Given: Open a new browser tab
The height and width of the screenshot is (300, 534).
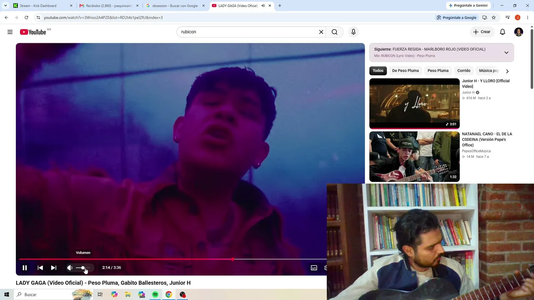Looking at the screenshot, I should pos(280,6).
